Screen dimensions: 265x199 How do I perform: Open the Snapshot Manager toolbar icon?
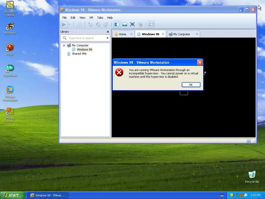[x=106, y=25]
